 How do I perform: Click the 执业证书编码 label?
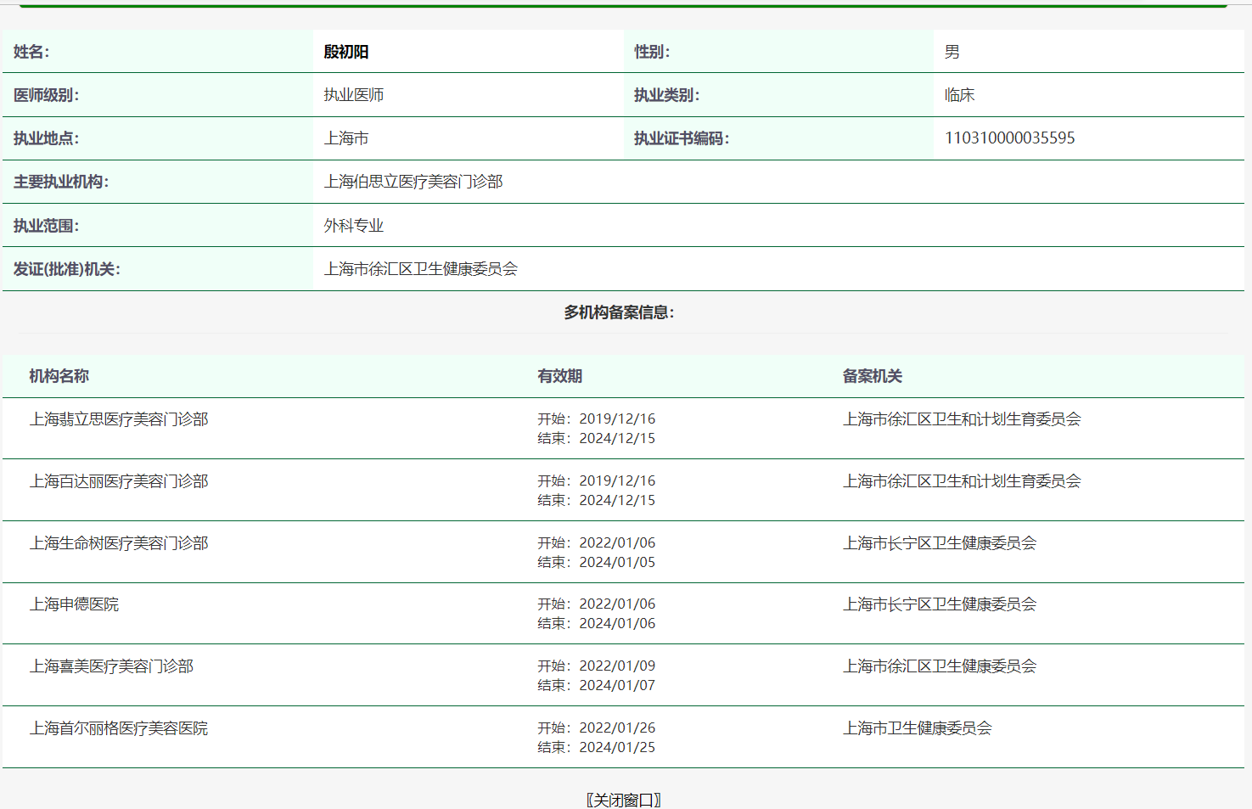(x=682, y=138)
